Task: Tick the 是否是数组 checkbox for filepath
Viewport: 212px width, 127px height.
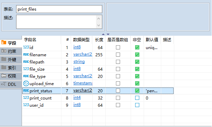Action: pos(118,62)
